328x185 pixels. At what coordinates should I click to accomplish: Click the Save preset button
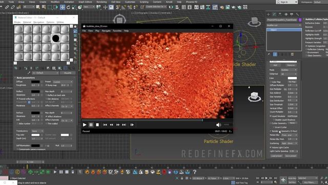291,156
